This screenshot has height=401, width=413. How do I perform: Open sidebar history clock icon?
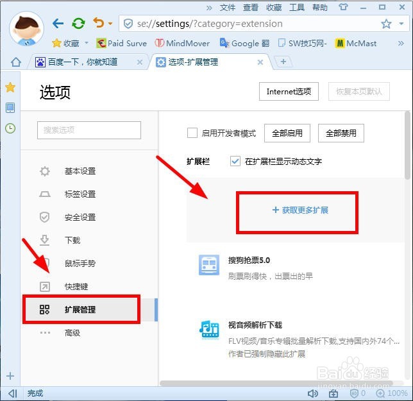coord(10,128)
